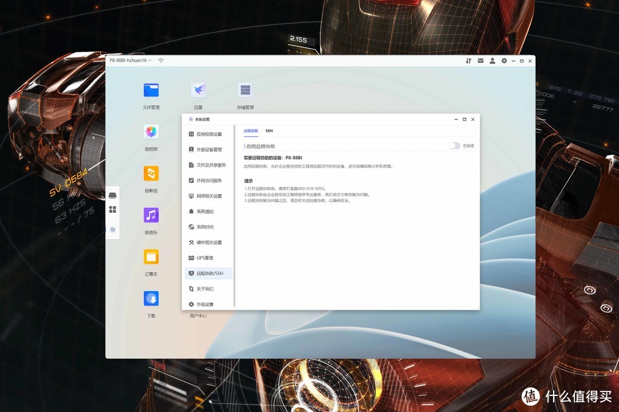Click the transfer tasks icon in the title bar
Image resolution: width=619 pixels, height=412 pixels.
click(x=468, y=61)
